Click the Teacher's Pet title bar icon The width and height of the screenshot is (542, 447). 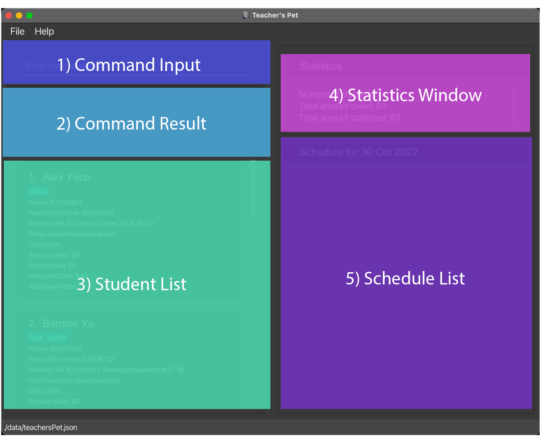click(246, 15)
